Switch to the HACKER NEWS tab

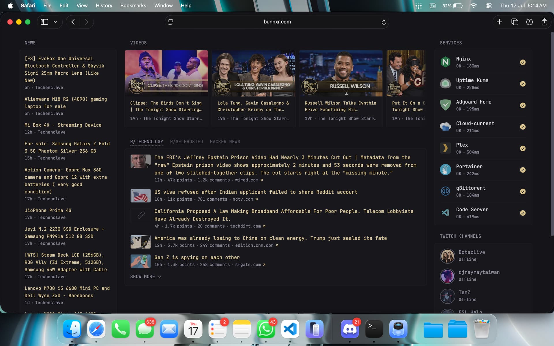coord(225,142)
